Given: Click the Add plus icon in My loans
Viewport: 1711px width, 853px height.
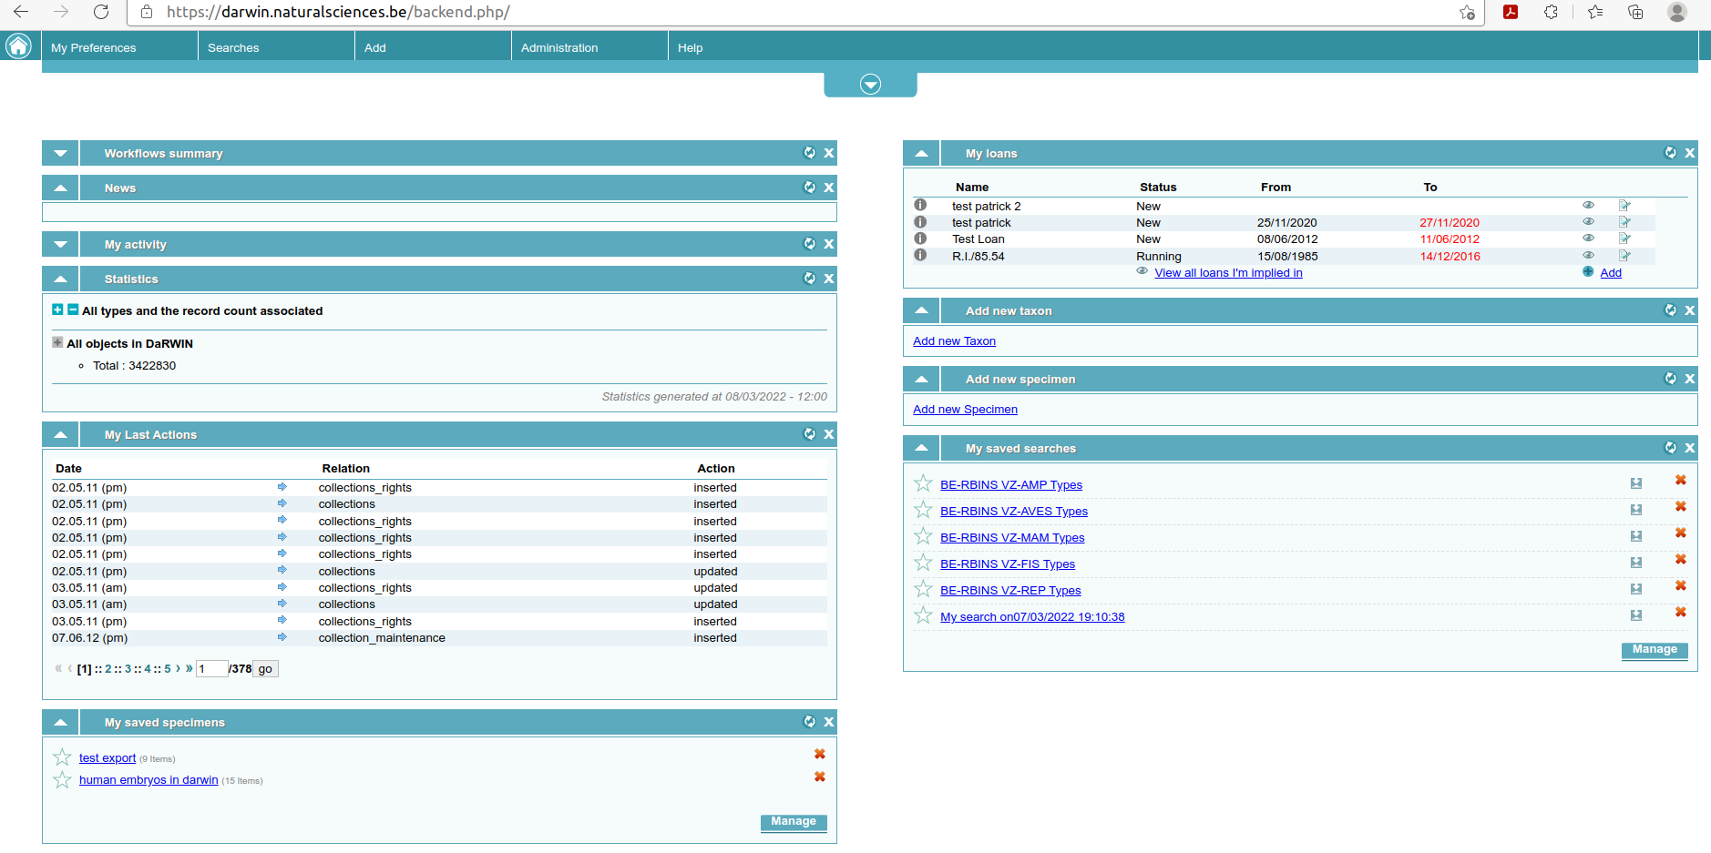Looking at the screenshot, I should pyautogui.click(x=1586, y=271).
